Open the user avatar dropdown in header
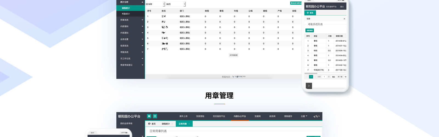The height and width of the screenshot is (137, 439). tap(317, 116)
